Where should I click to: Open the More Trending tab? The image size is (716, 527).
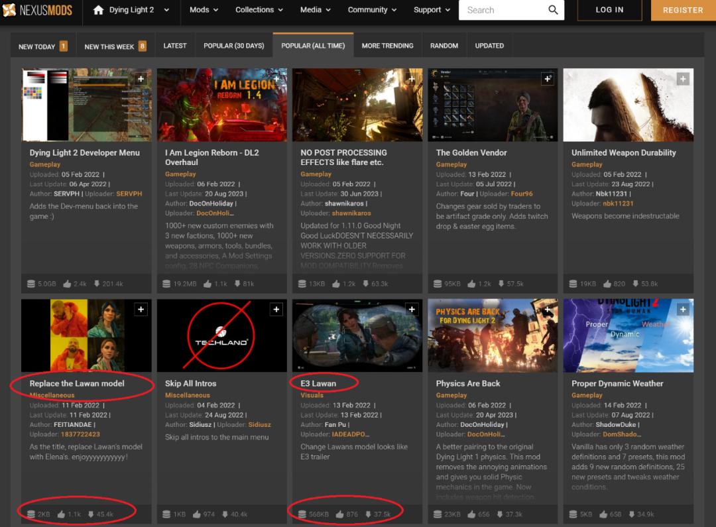point(387,46)
